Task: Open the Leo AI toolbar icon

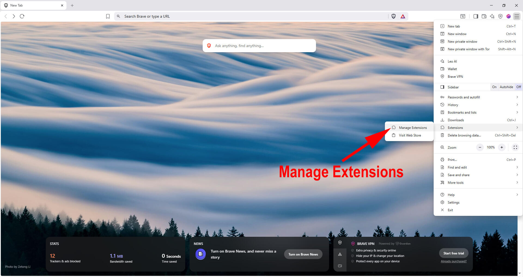Action: (x=492, y=16)
